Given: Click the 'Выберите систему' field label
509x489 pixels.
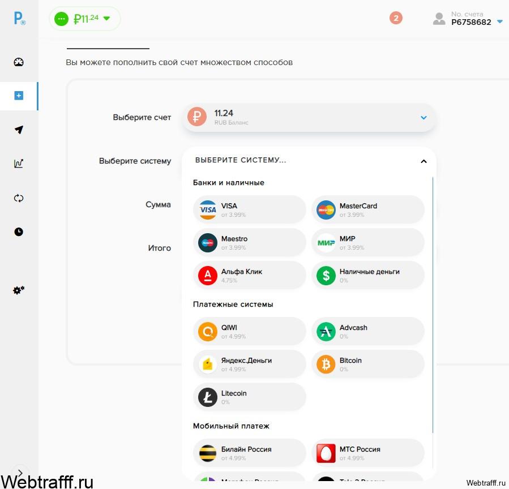Looking at the screenshot, I should tap(135, 161).
